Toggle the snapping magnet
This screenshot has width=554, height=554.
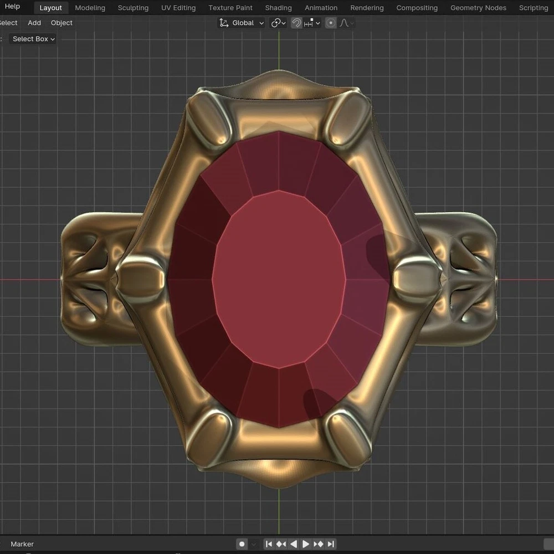(x=296, y=23)
